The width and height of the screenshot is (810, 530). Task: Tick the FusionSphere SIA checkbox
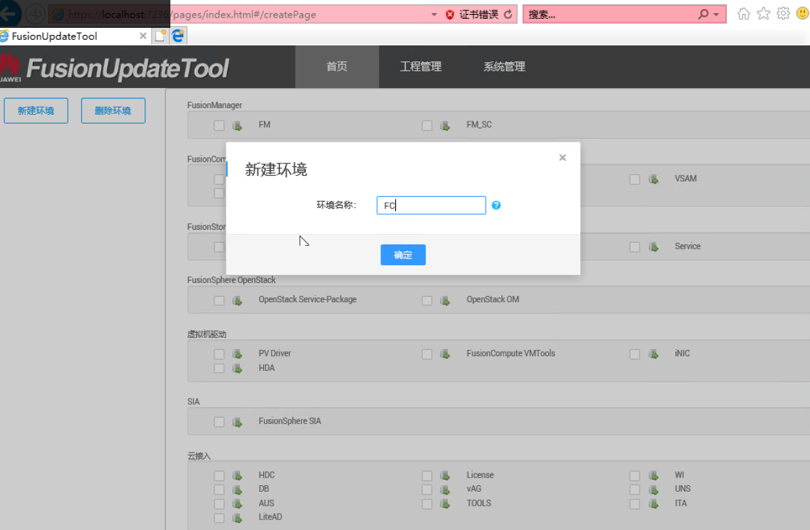(219, 422)
